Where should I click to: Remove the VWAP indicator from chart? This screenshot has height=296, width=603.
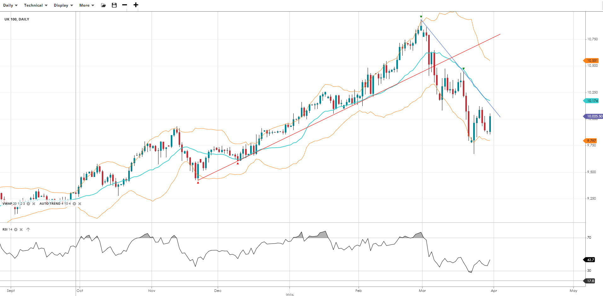pos(34,204)
